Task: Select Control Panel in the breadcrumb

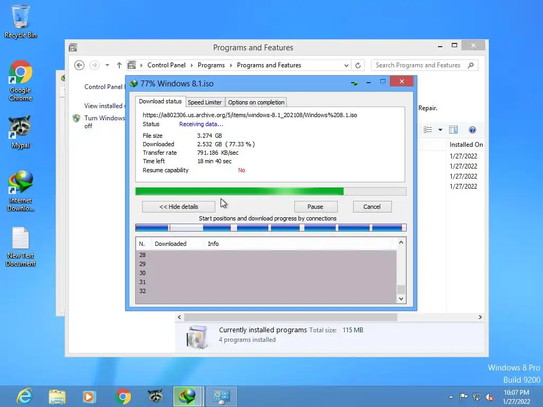Action: coord(166,65)
